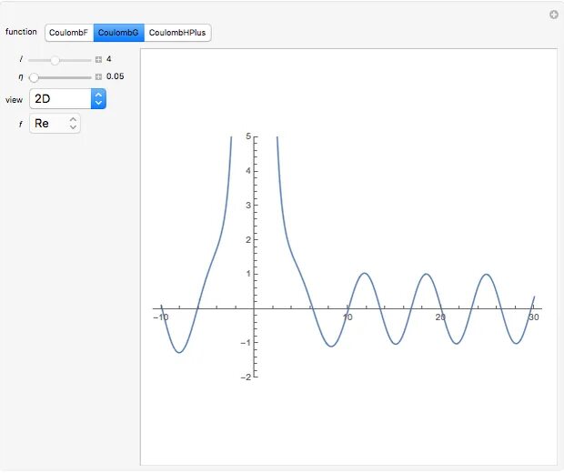This screenshot has width=564, height=473.
Task: Expand the η slider plus icon
Action: [x=98, y=76]
